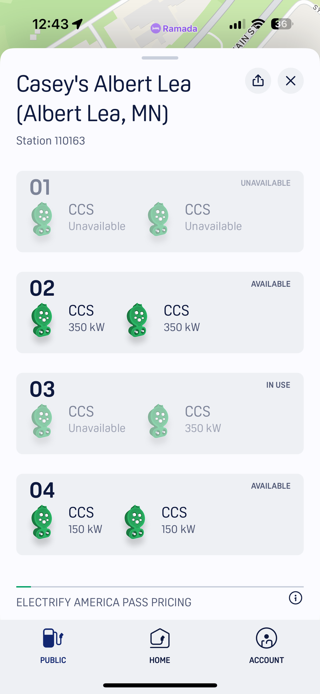Expand Electrify America Pass Pricing section
This screenshot has height=694, width=320.
point(104,602)
